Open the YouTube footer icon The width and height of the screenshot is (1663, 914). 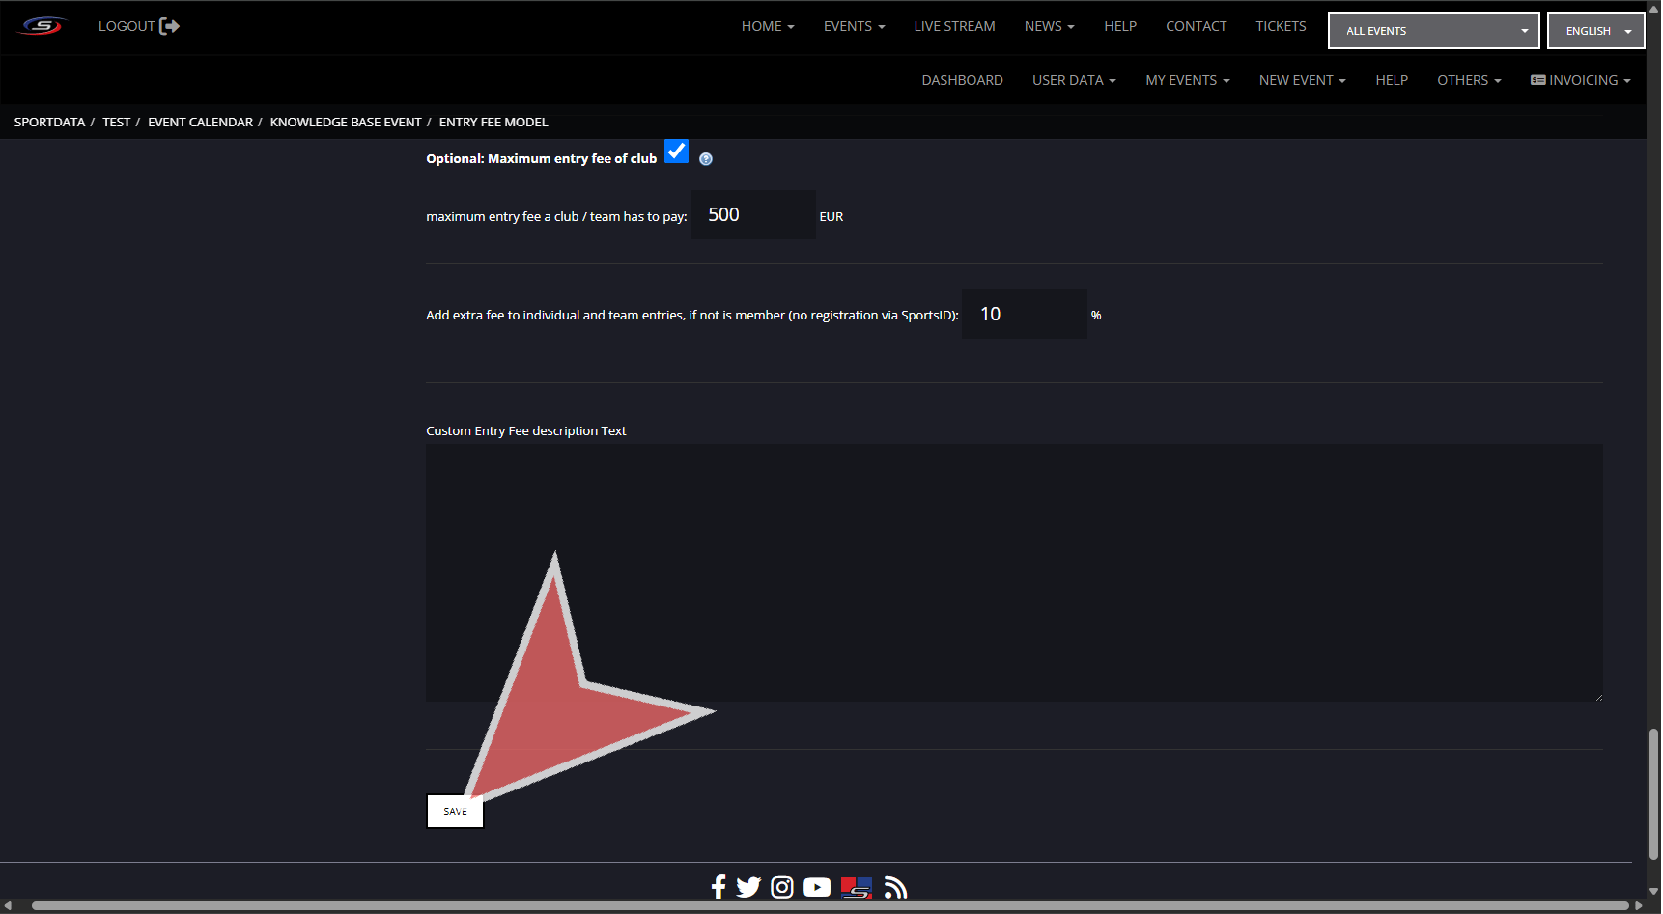[817, 887]
